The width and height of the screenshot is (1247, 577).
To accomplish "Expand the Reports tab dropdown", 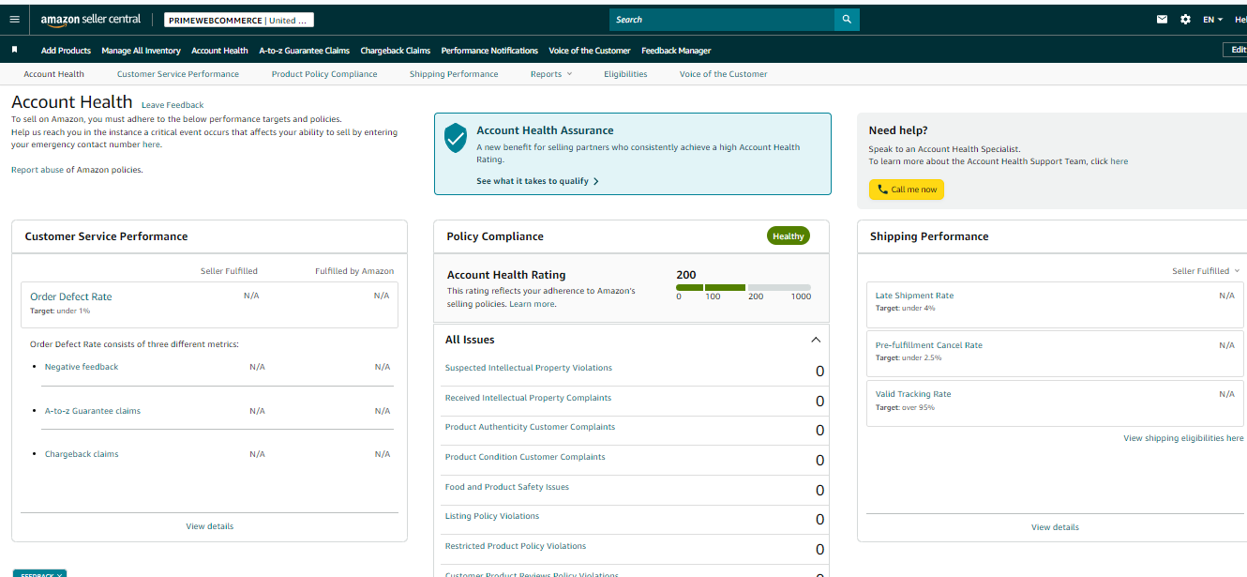I will 550,74.
